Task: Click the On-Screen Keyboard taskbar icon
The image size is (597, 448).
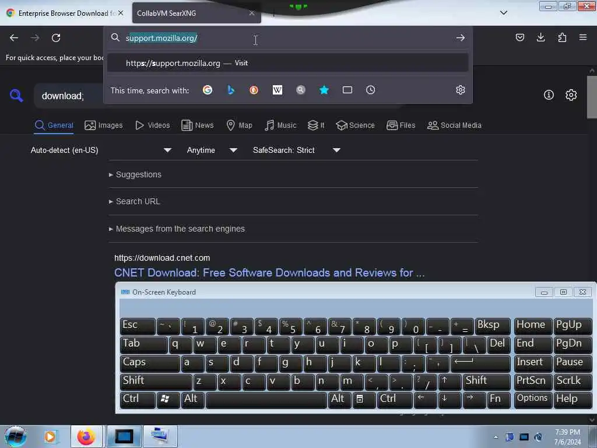Action: (x=160, y=436)
